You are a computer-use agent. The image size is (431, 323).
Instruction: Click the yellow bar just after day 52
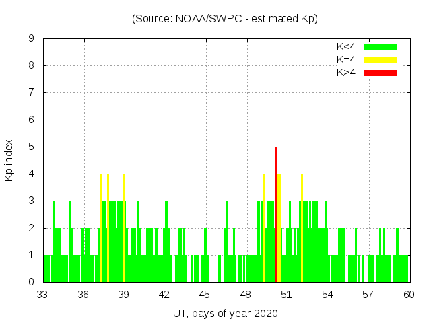(302, 229)
